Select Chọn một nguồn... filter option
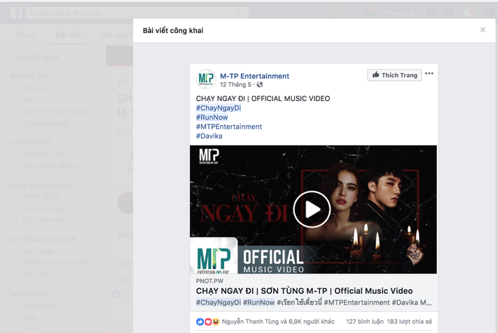The image size is (498, 333). (x=48, y=123)
